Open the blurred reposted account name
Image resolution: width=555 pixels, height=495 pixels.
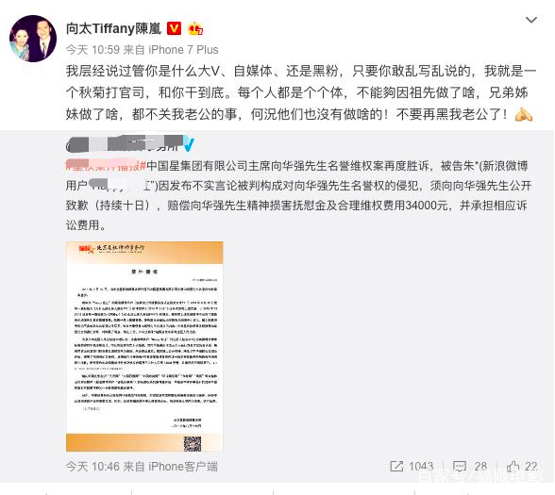point(125,144)
